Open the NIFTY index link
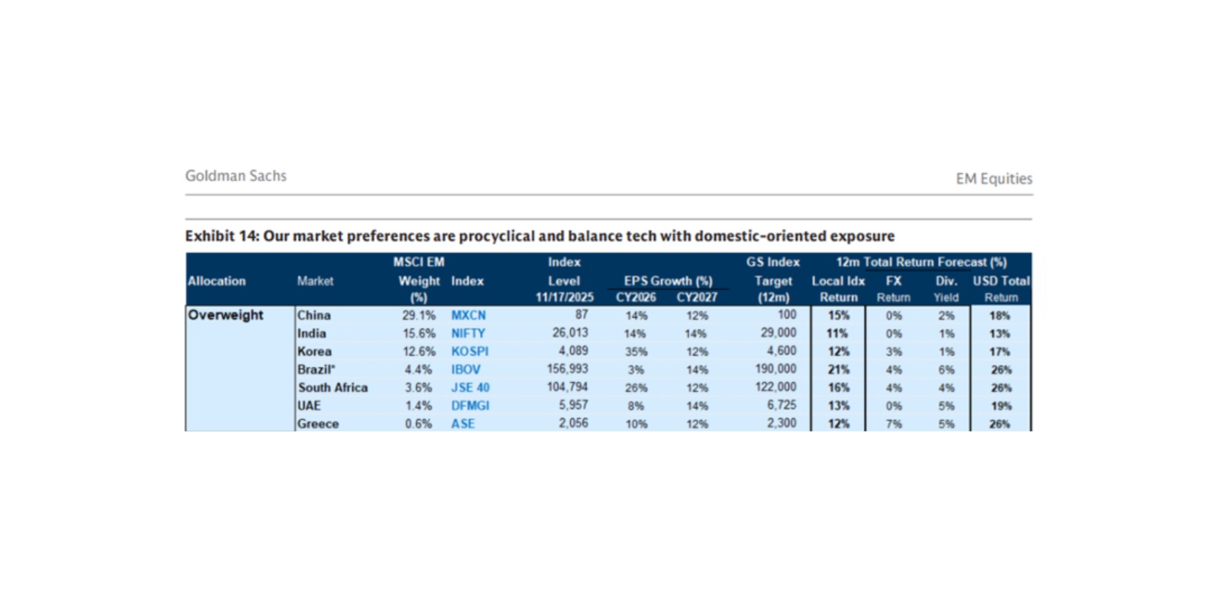Image resolution: width=1207 pixels, height=604 pixels. (468, 333)
